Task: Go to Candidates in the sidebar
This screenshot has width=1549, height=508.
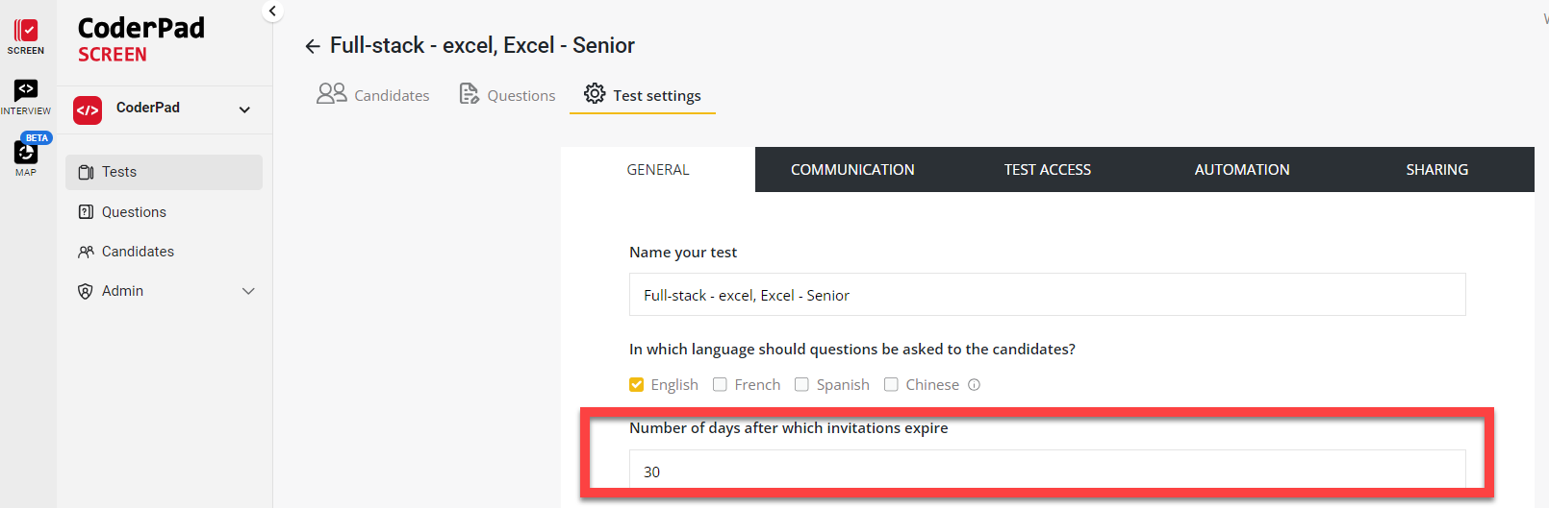Action: pos(138,252)
